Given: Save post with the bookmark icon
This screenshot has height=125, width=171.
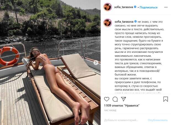Looking at the screenshot, I should pyautogui.click(x=165, y=99).
